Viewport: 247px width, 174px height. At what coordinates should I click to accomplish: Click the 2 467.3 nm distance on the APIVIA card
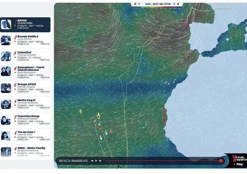click(x=23, y=28)
